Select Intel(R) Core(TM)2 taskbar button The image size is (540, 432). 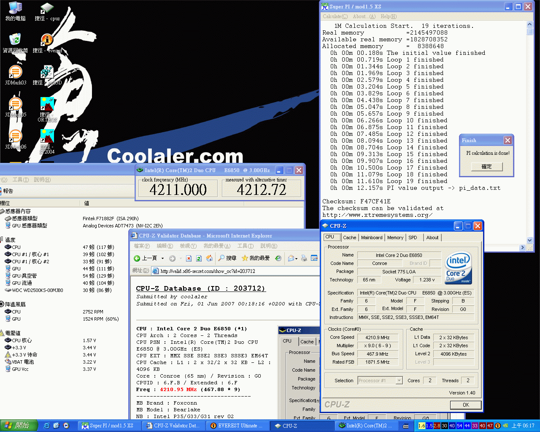coord(367,426)
